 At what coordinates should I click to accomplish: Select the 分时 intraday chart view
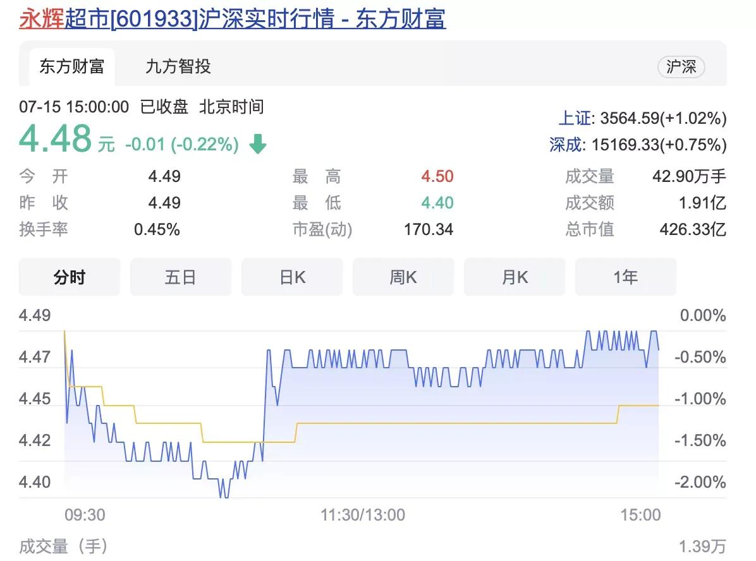[x=69, y=277]
